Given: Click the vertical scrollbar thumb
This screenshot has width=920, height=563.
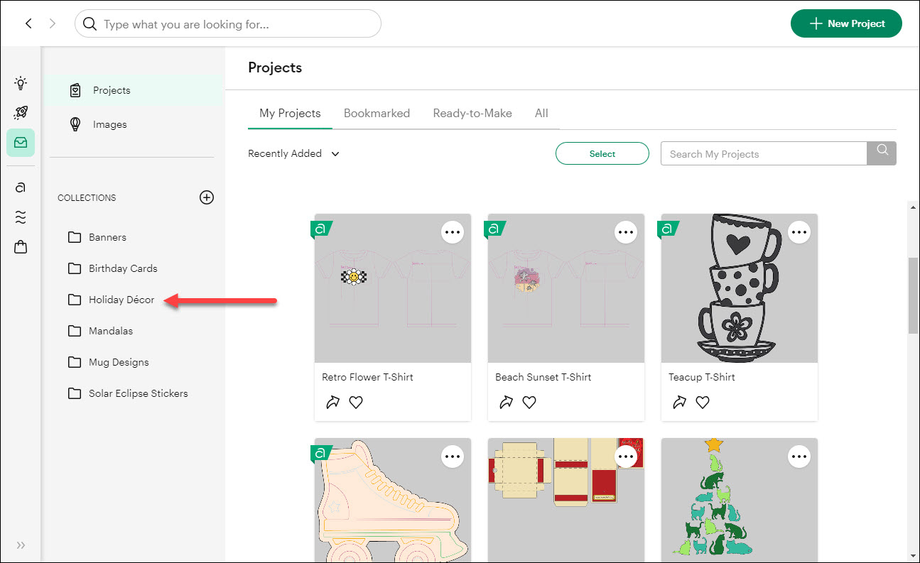Looking at the screenshot, I should click(913, 295).
